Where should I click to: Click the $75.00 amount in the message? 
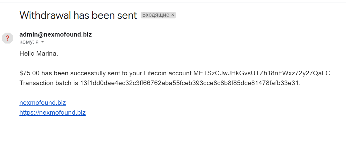pyautogui.click(x=30, y=73)
